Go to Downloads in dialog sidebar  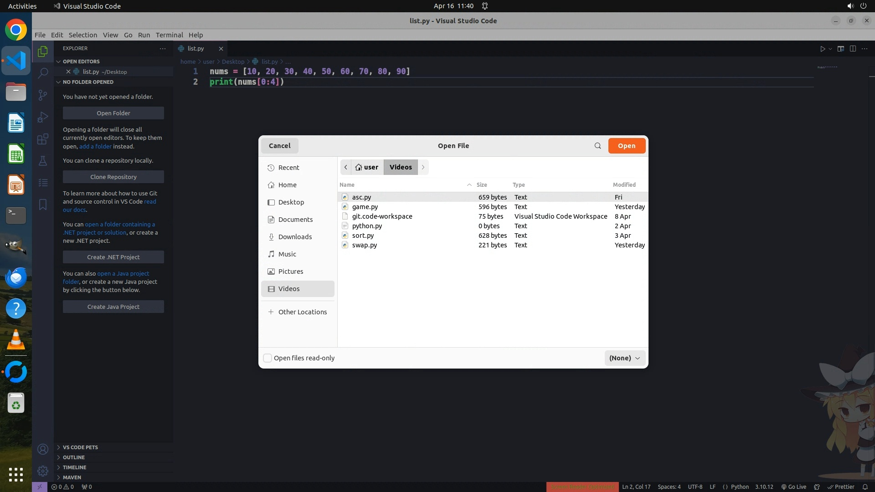point(295,237)
